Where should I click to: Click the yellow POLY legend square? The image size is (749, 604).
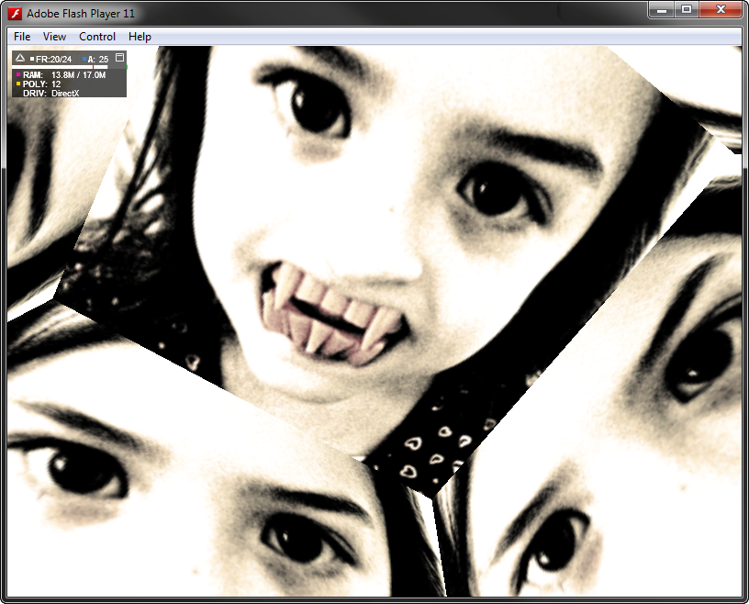[x=18, y=84]
